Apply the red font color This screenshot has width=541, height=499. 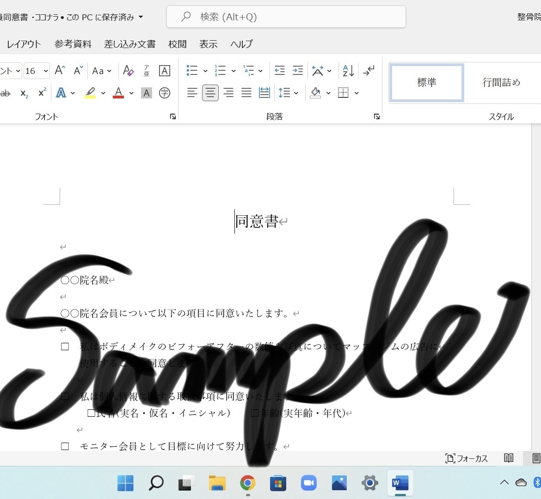coord(118,93)
